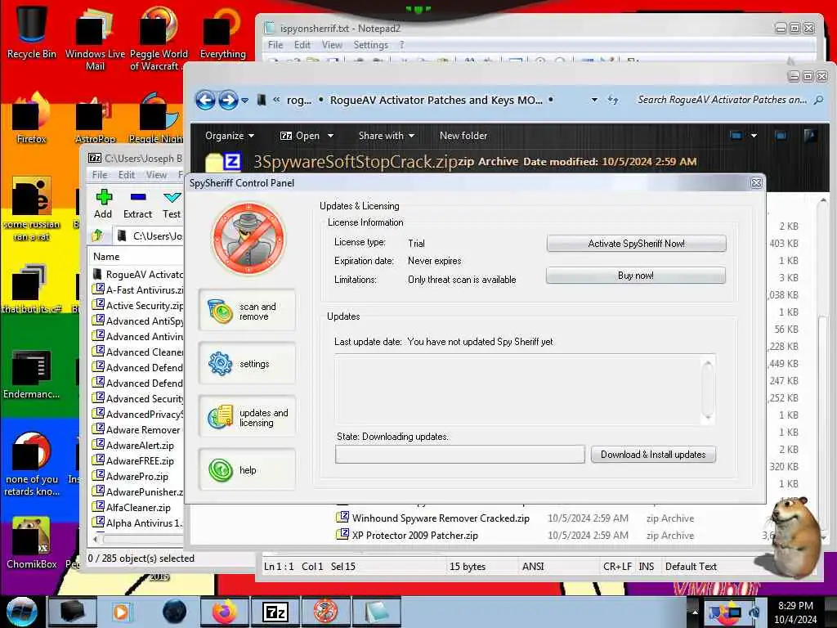Viewport: 837px width, 628px height.
Task: Click the Add button in 7-Zip
Action: [x=103, y=204]
